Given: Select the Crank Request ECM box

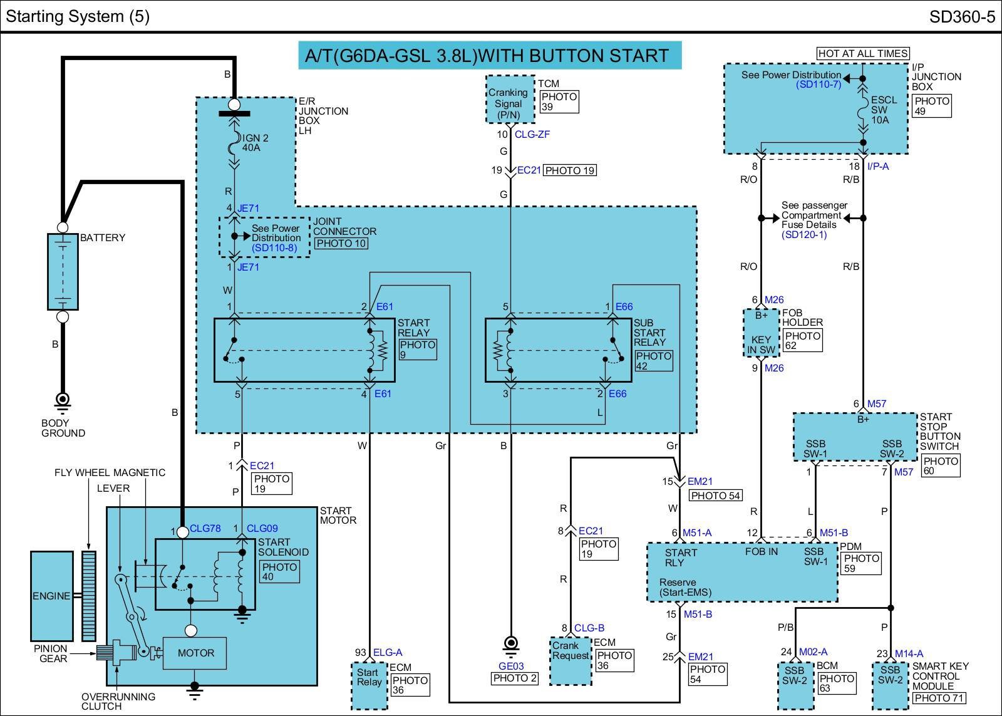Looking at the screenshot, I should click(x=570, y=661).
